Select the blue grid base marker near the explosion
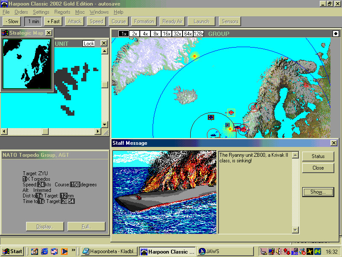The image size is (342, 257). click(227, 125)
